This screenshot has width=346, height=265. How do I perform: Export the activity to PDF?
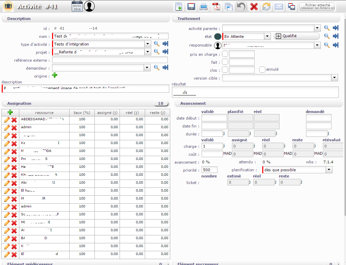(216, 7)
